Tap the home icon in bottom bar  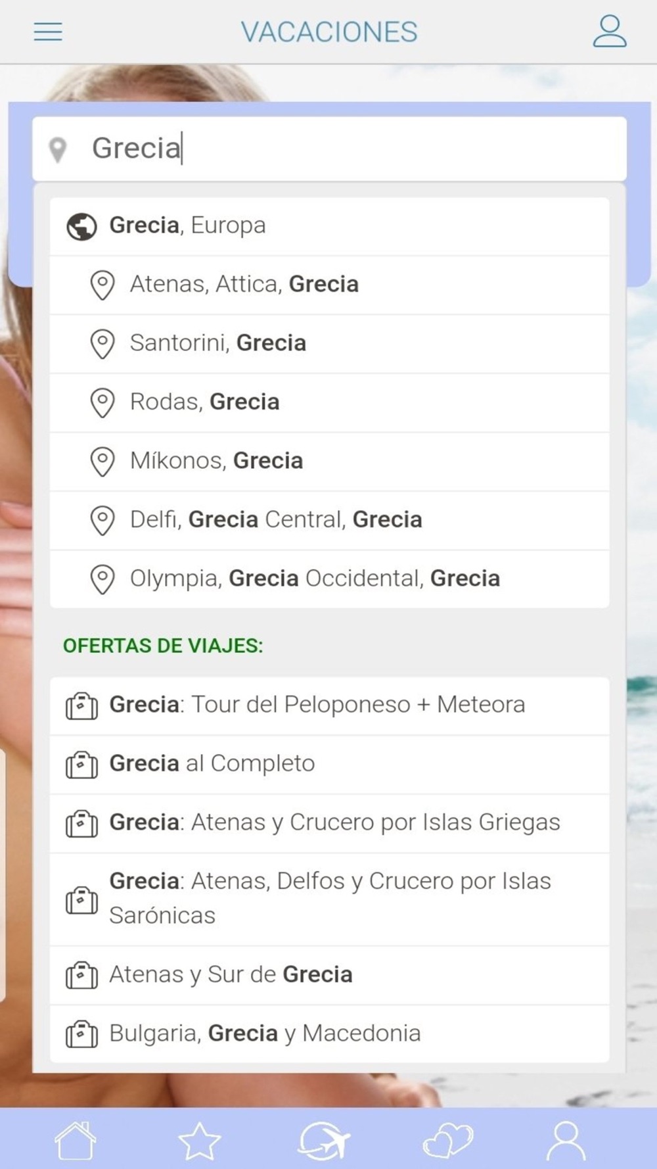pyautogui.click(x=76, y=1140)
